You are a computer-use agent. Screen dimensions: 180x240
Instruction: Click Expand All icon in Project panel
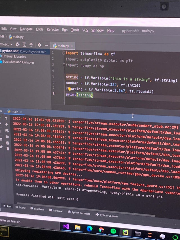tap(24, 45)
